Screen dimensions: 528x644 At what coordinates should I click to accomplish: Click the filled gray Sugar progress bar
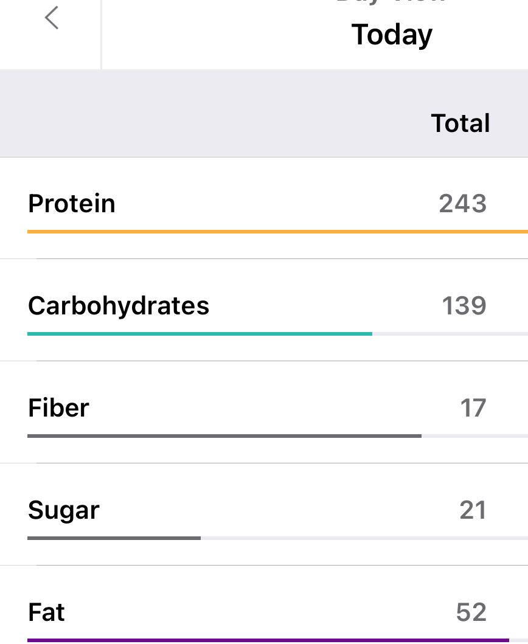click(114, 538)
